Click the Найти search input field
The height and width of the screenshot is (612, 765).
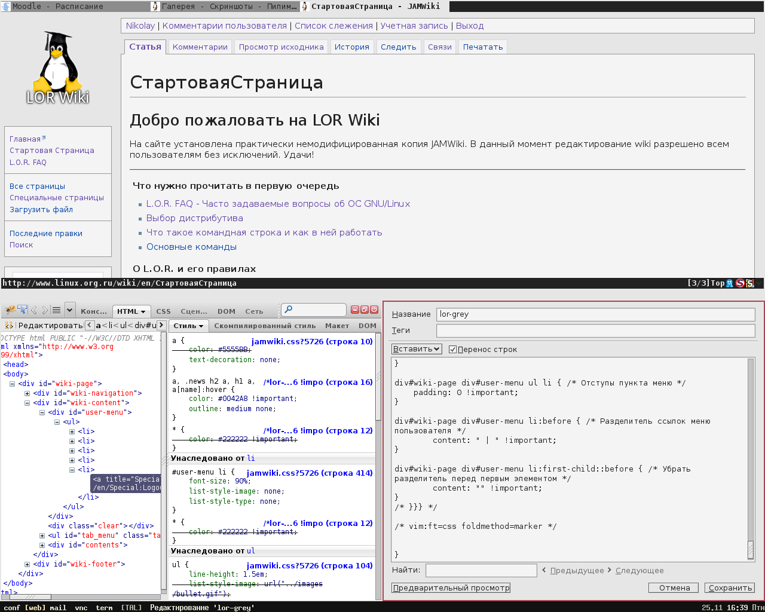click(481, 570)
